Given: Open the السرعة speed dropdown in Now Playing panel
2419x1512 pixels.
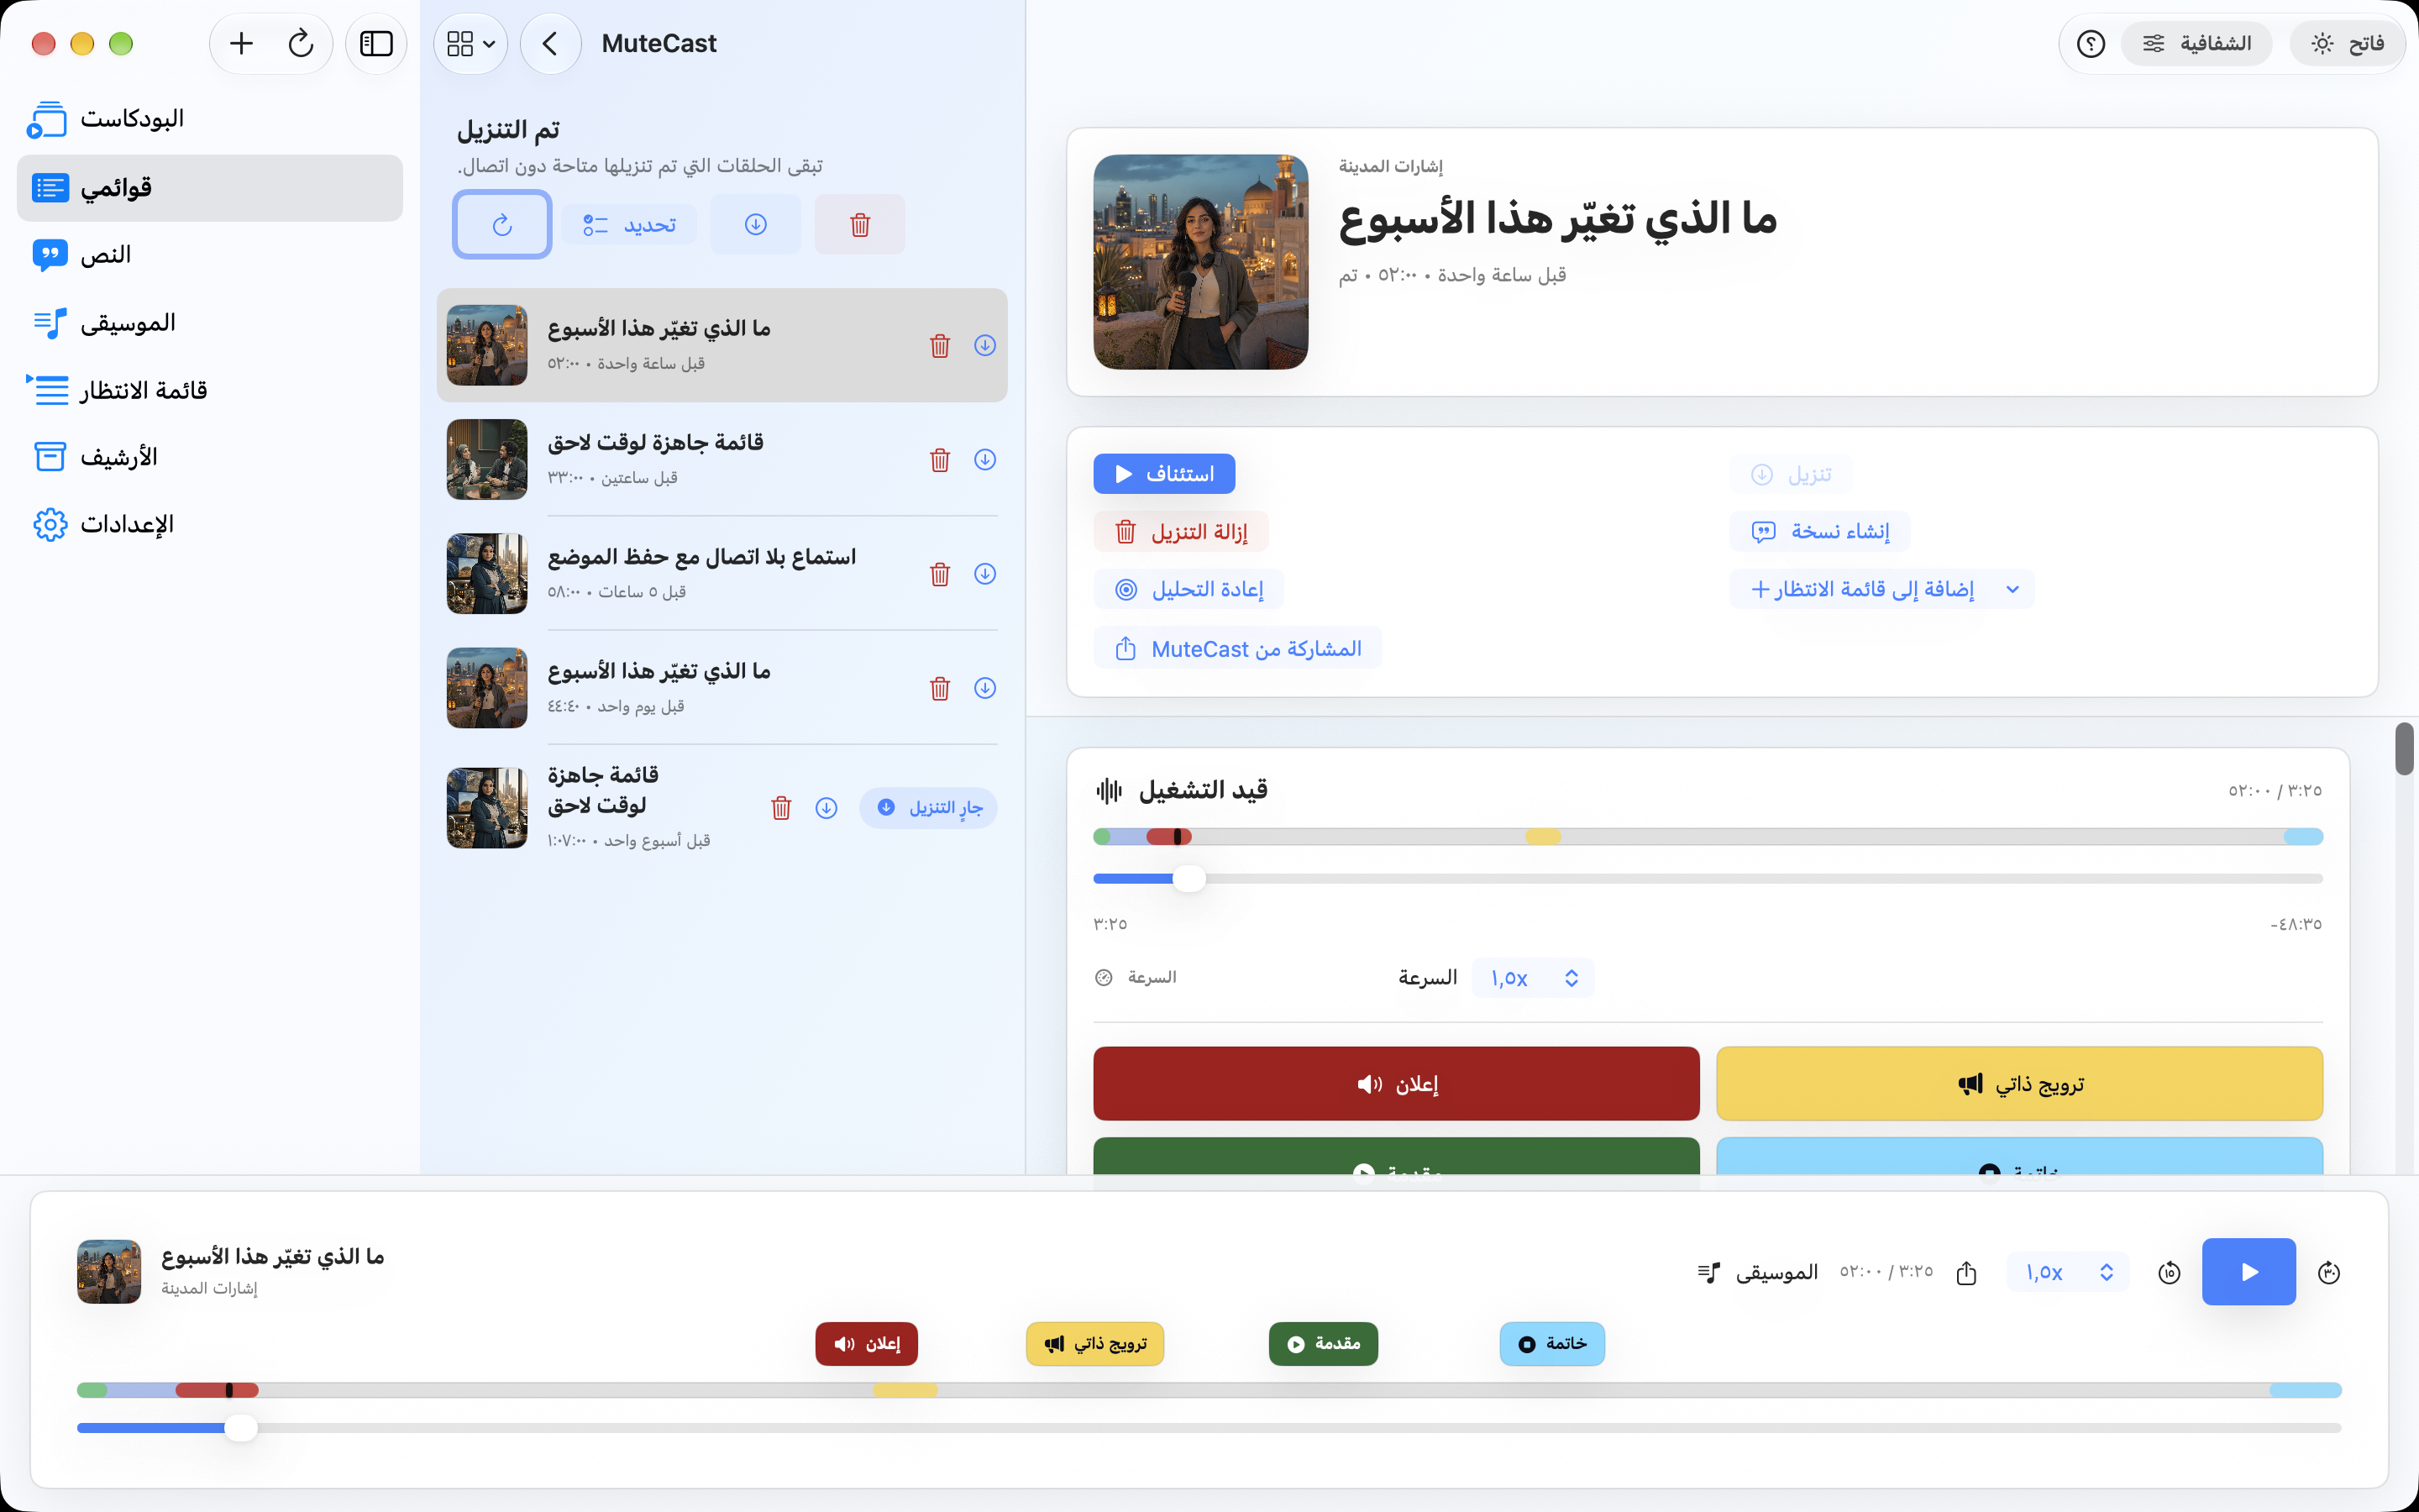Looking at the screenshot, I should click(x=1532, y=978).
